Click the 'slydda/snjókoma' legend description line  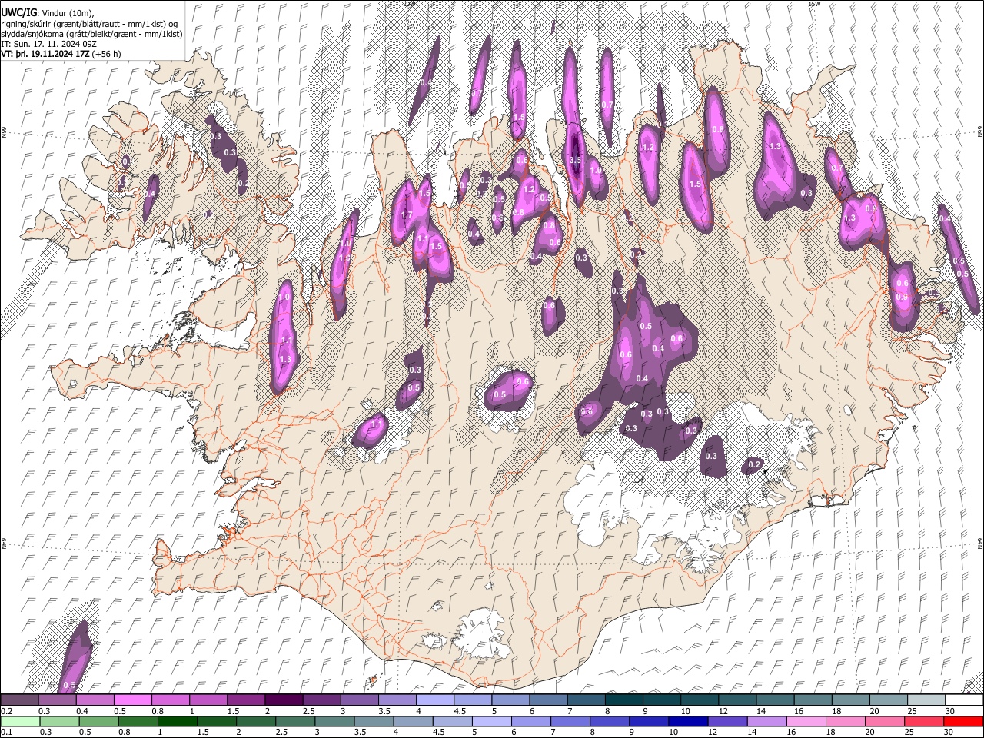91,34
